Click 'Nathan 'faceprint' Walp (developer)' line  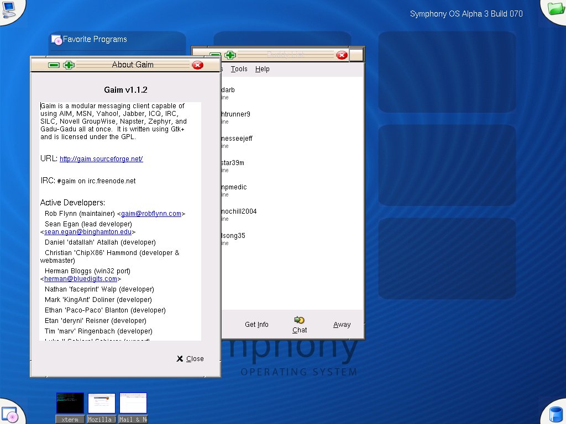(x=99, y=289)
